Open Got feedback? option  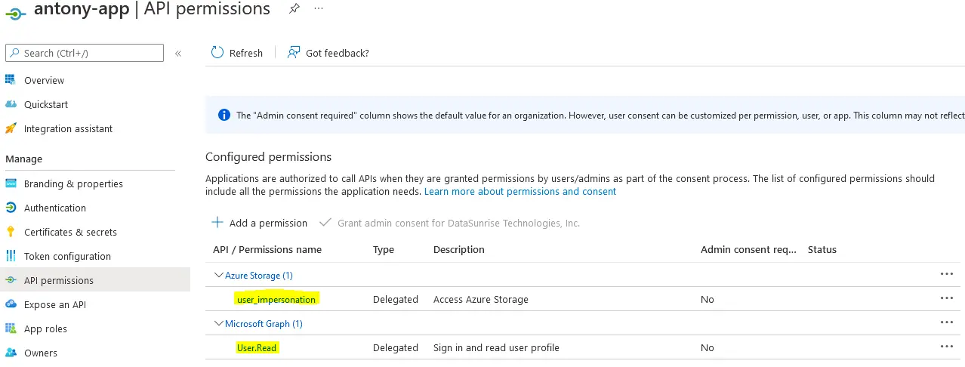328,53
